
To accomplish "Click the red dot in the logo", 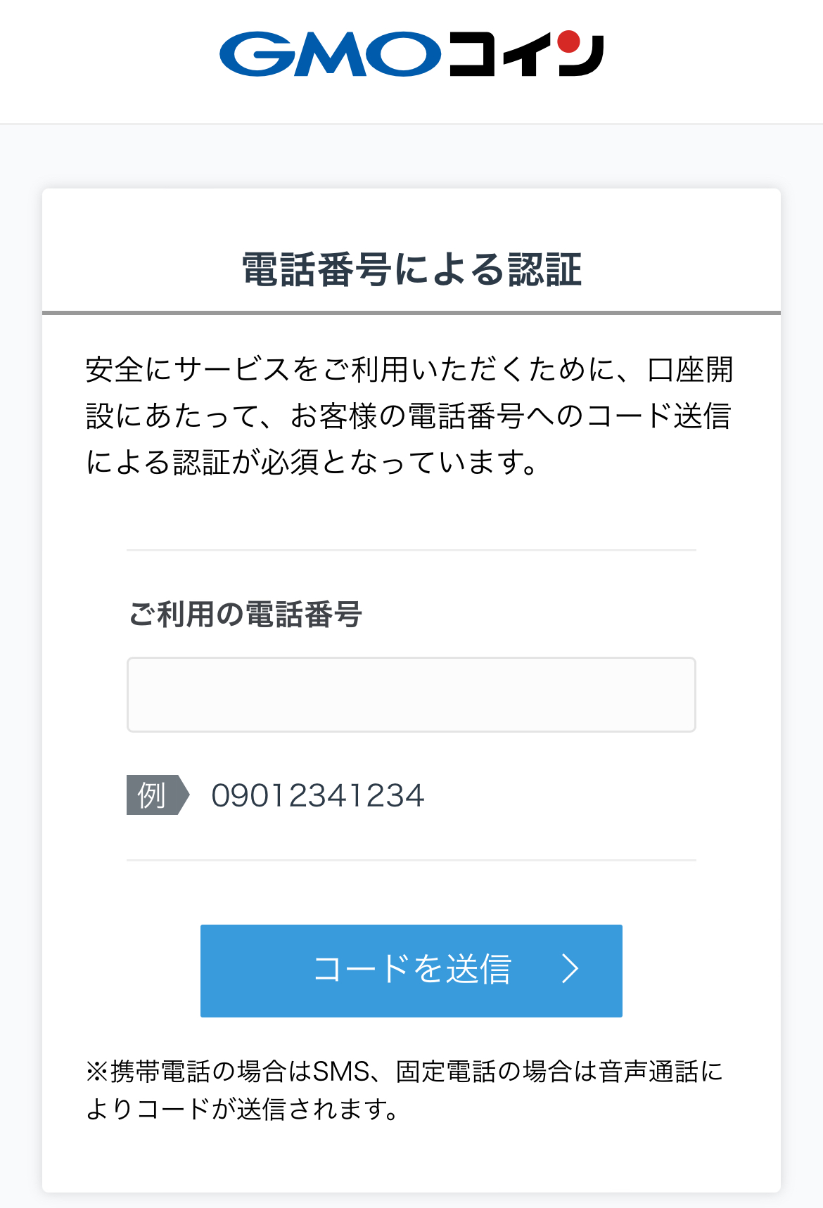I will (x=568, y=42).
